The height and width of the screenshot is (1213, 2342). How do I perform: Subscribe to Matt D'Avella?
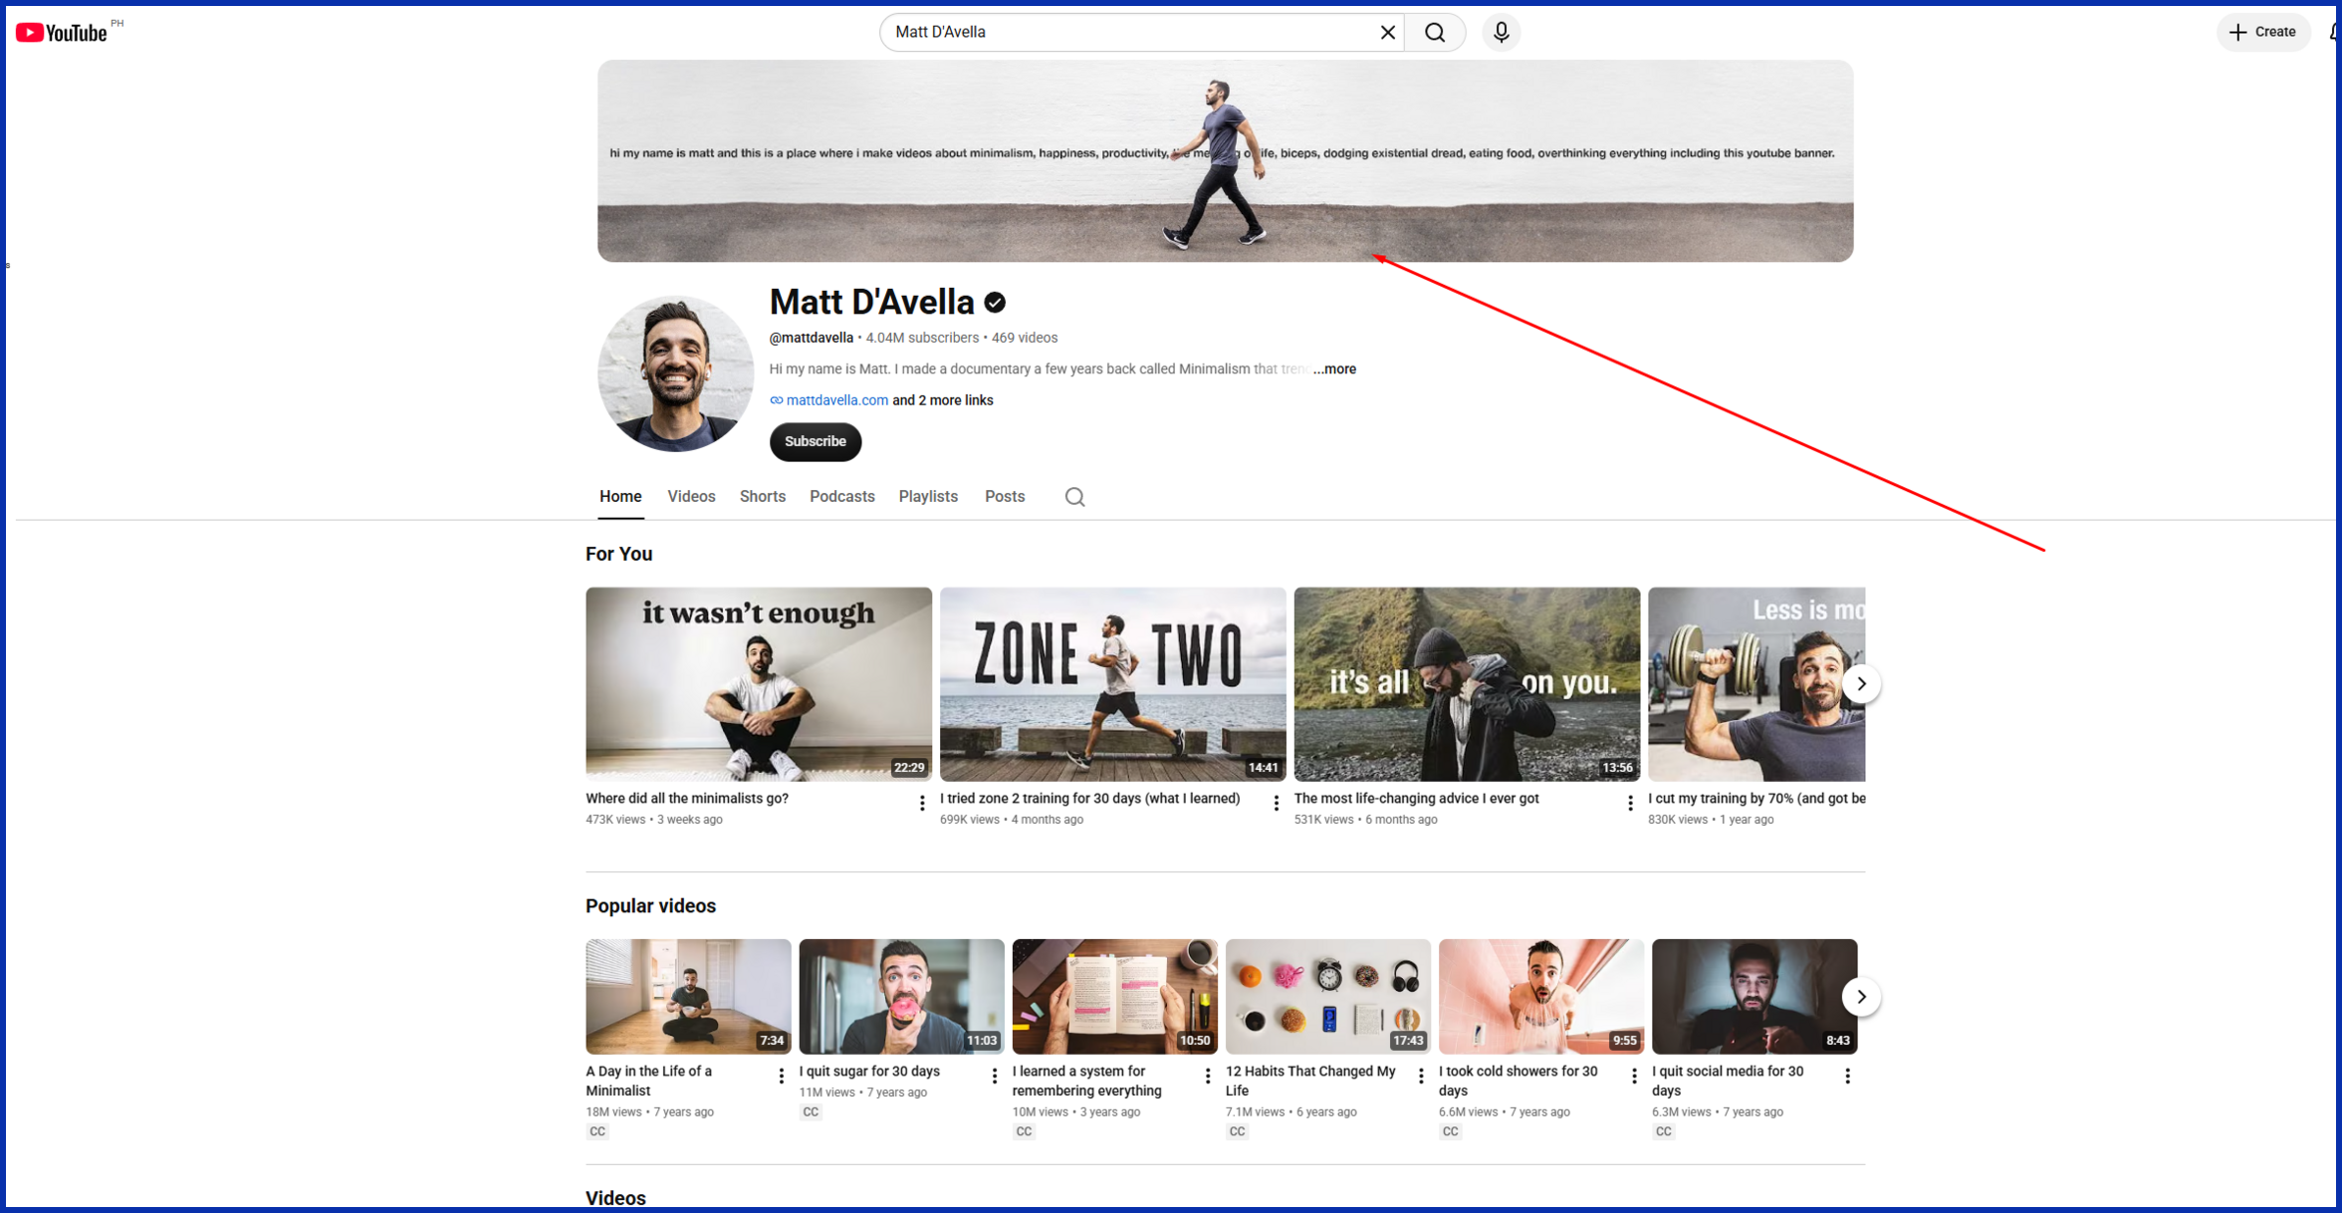pos(816,442)
